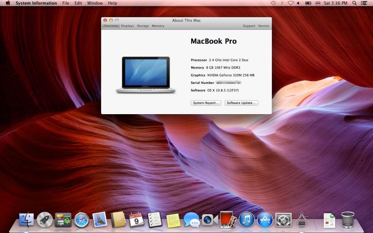Click processor value 2.4 GHz Intel Core 2 Duo
This screenshot has width=373, height=233.
tap(228, 60)
